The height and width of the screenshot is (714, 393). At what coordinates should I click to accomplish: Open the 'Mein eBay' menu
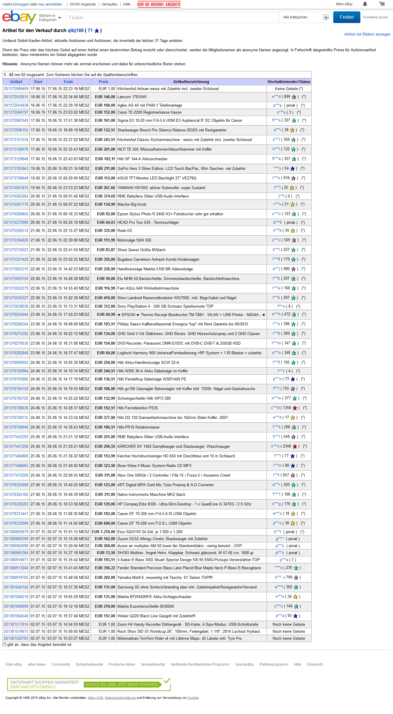point(344,4)
